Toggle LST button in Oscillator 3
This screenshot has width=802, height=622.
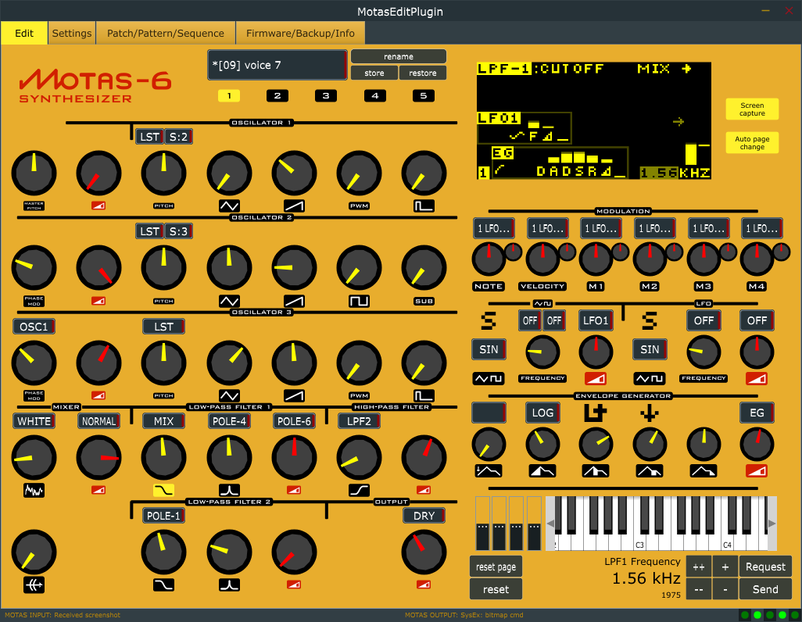[x=163, y=327]
